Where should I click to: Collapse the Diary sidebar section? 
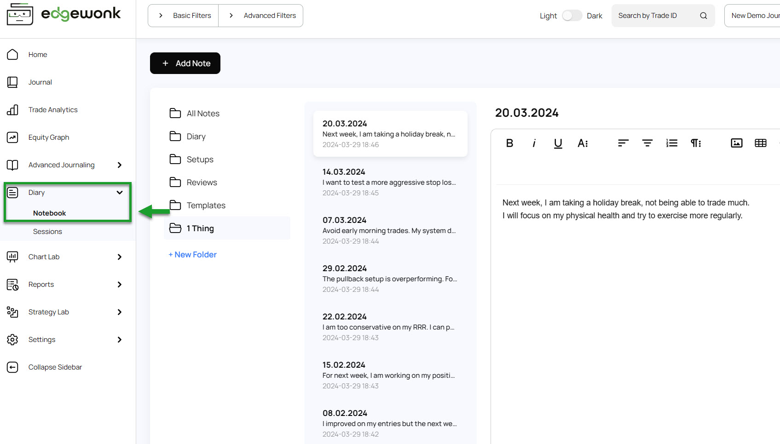pos(119,193)
